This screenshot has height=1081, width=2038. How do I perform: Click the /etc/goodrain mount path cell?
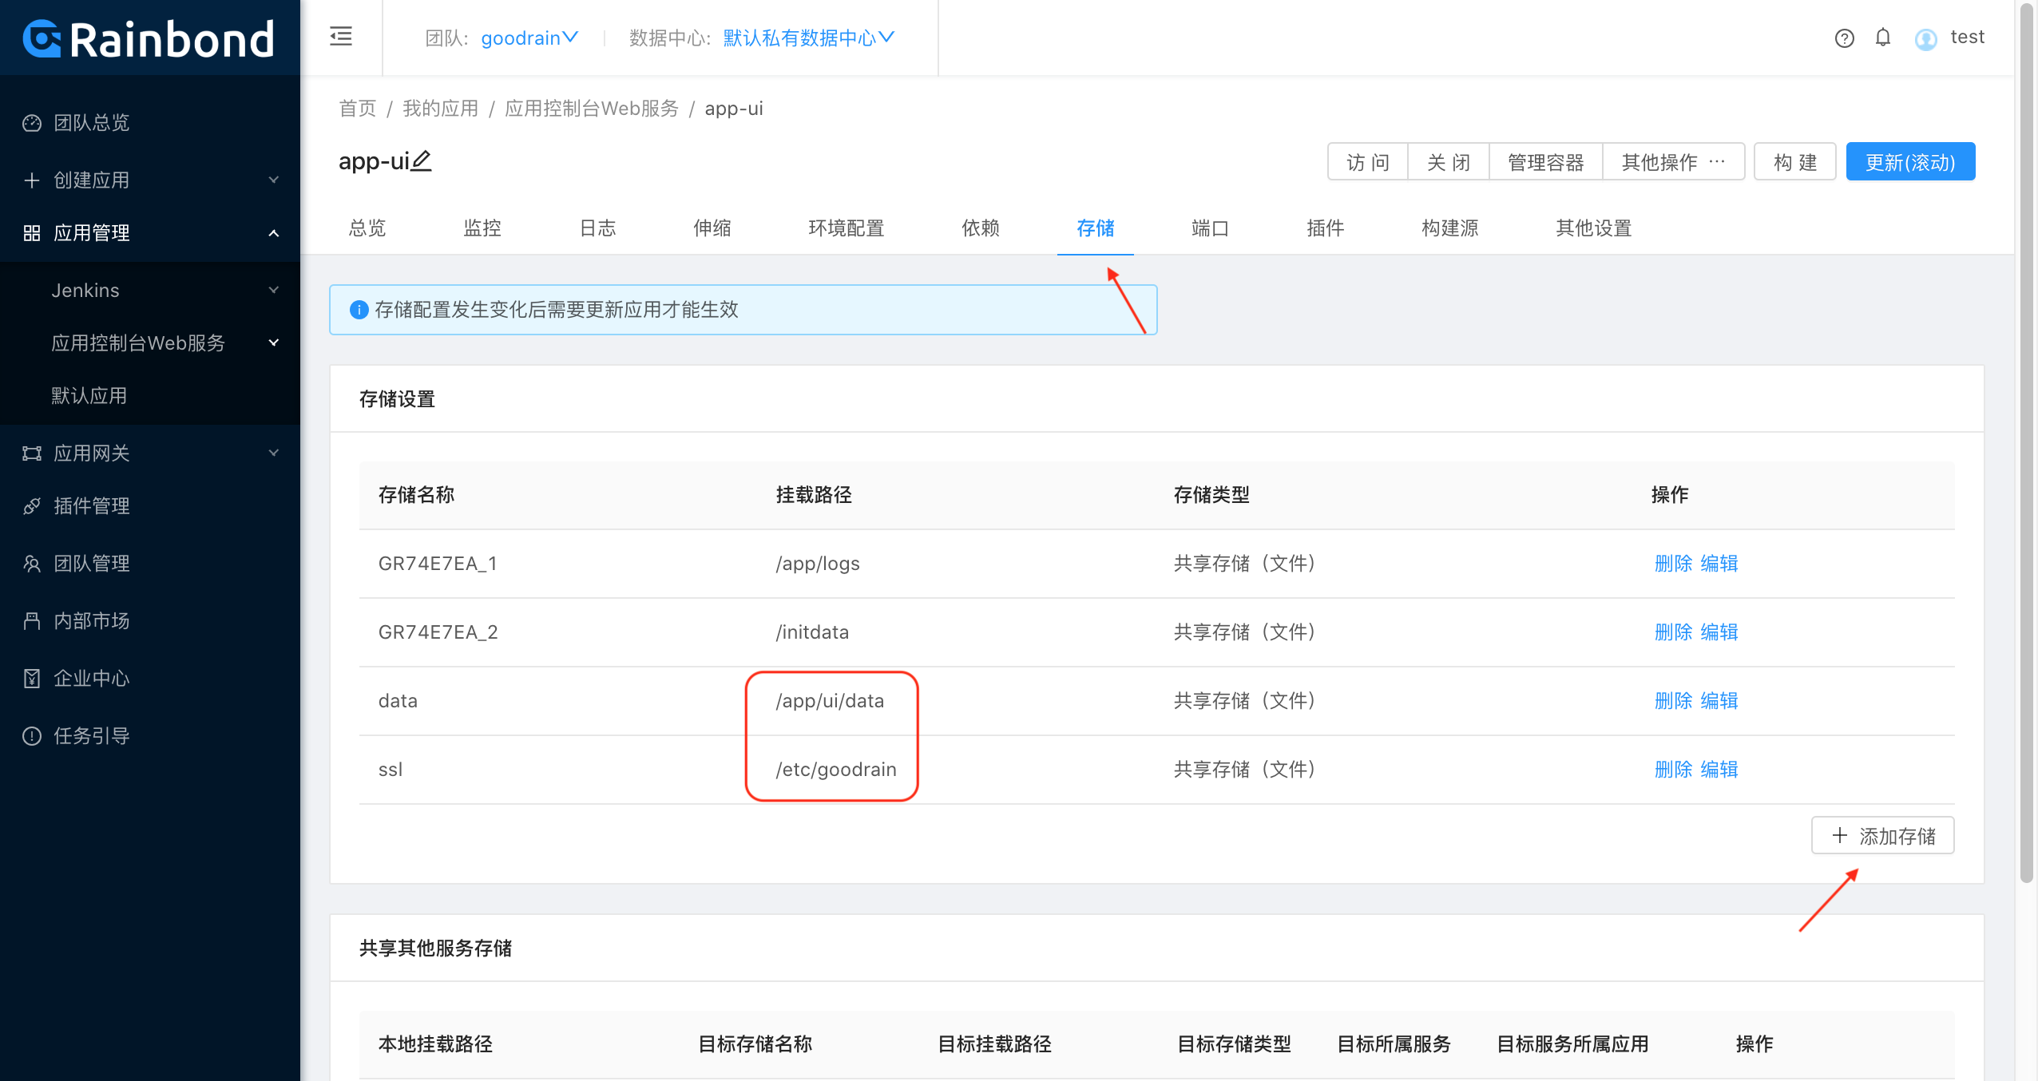click(x=836, y=770)
